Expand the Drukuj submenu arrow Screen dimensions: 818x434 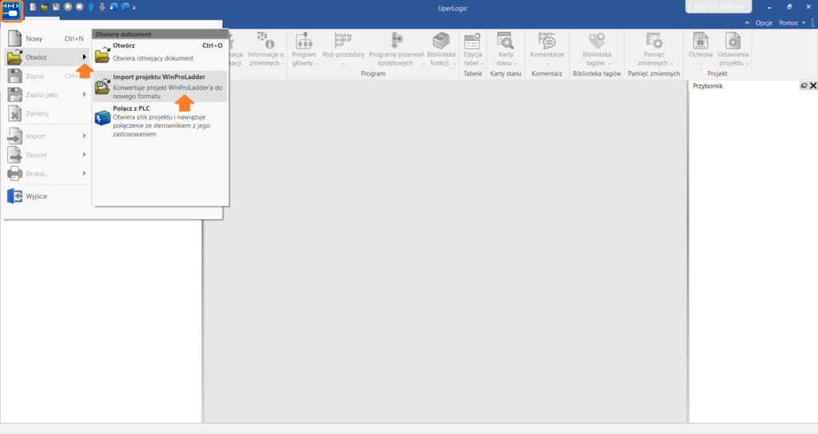84,173
